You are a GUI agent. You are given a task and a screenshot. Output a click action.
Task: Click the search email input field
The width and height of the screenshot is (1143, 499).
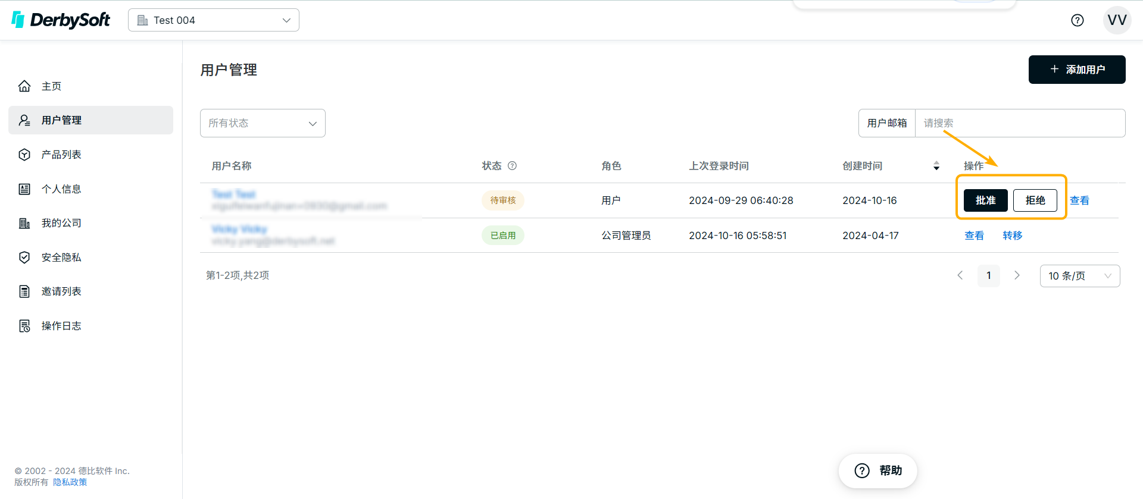tap(1020, 123)
